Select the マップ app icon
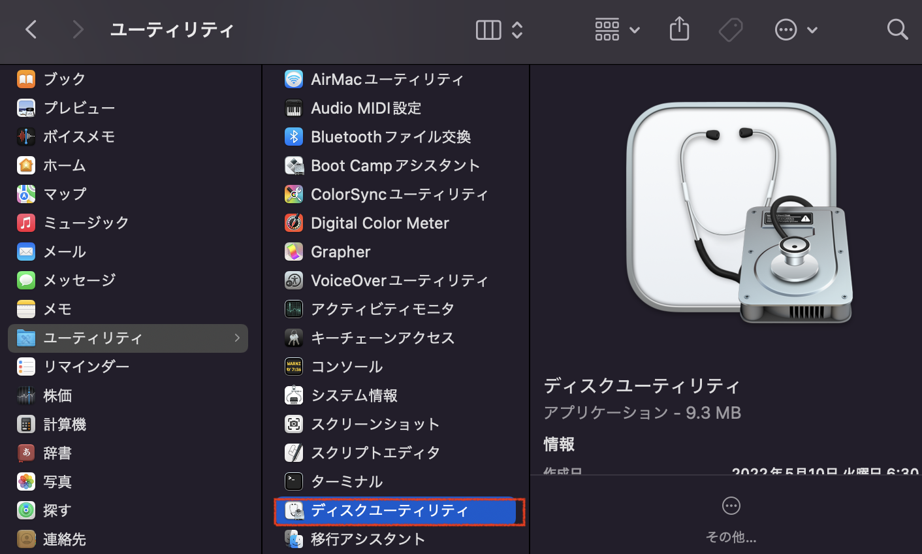This screenshot has height=554, width=922. [x=26, y=194]
